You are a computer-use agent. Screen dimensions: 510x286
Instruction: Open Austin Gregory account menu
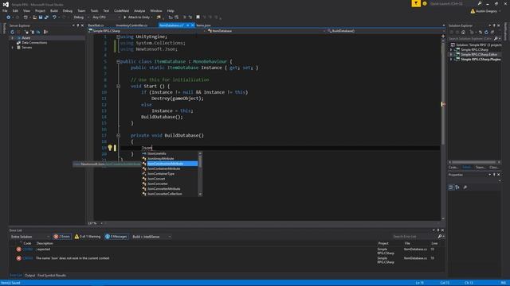click(x=486, y=11)
